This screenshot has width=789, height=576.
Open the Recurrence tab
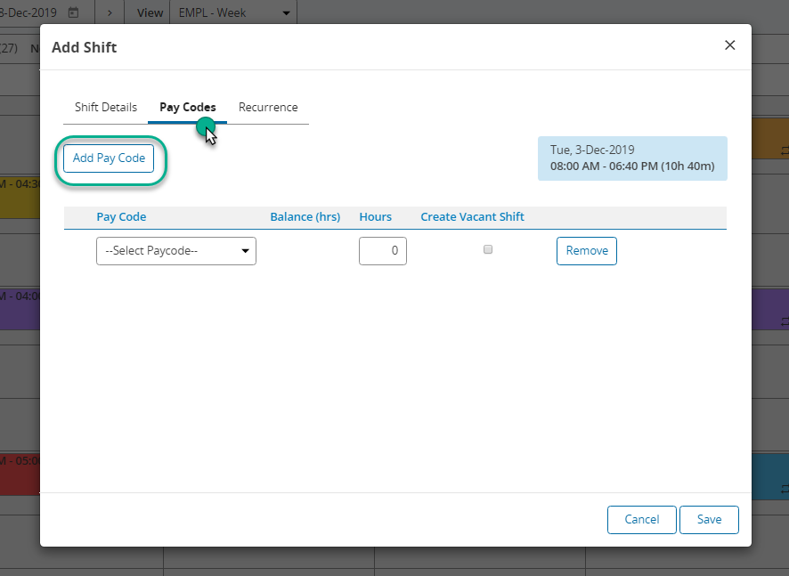(x=268, y=107)
